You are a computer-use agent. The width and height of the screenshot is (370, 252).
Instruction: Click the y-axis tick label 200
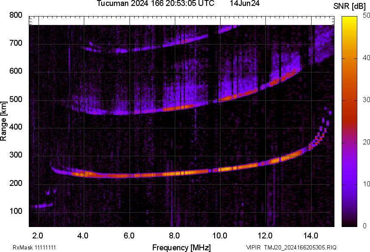pyautogui.click(x=16, y=183)
